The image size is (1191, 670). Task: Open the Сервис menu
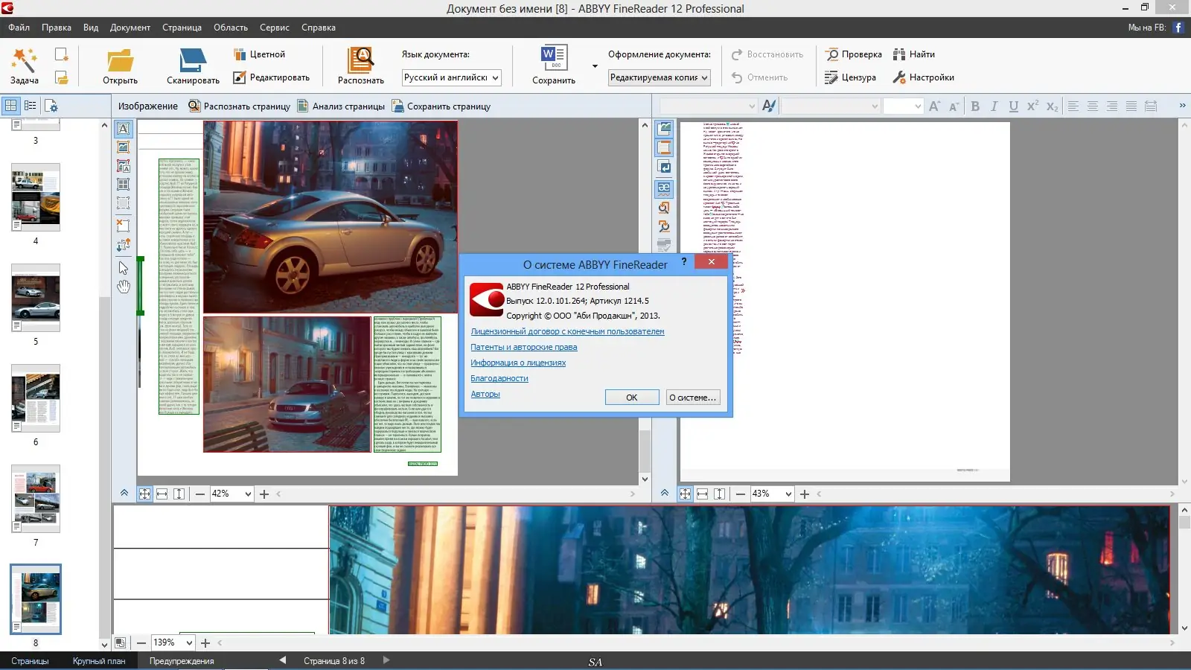(274, 28)
